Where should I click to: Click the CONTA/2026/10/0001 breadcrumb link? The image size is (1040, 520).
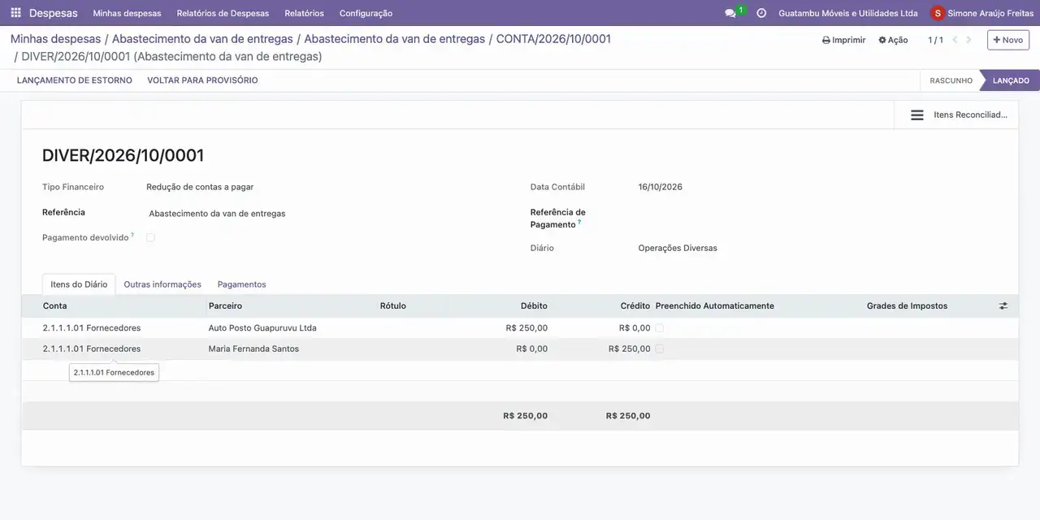pyautogui.click(x=553, y=39)
